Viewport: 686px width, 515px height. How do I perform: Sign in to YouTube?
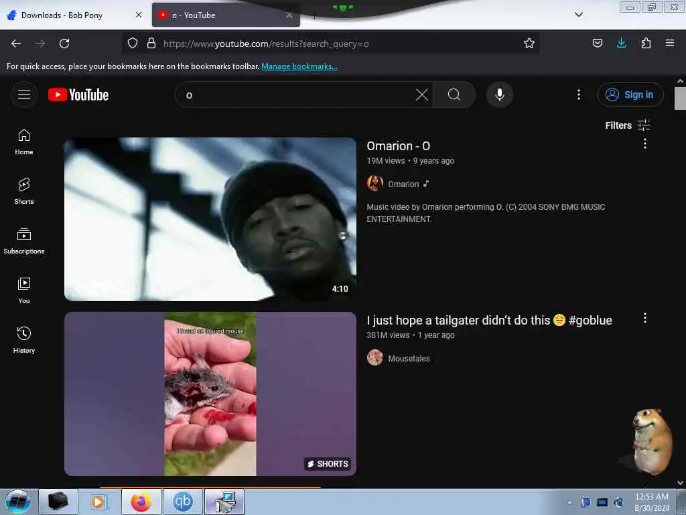tap(630, 95)
